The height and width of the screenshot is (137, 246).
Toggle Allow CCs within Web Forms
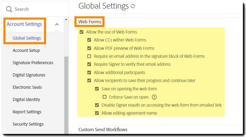pos(89,40)
